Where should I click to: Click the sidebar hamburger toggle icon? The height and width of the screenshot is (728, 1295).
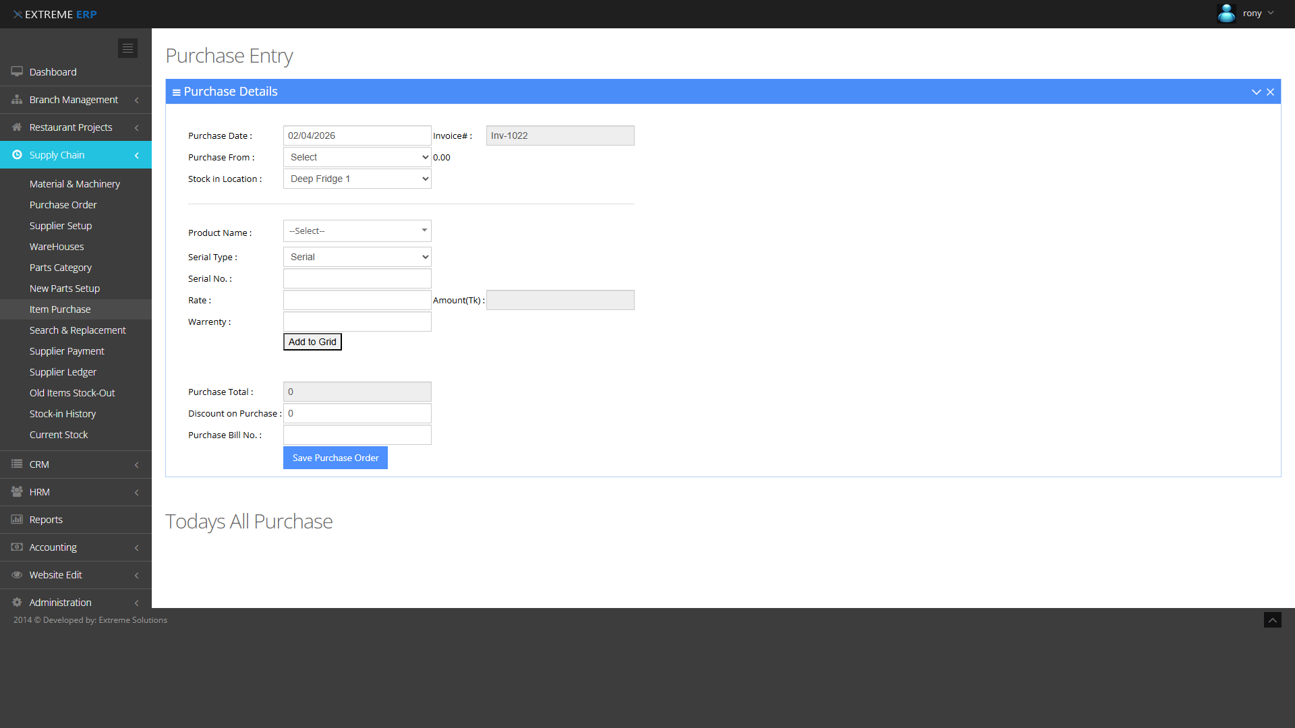tap(127, 48)
